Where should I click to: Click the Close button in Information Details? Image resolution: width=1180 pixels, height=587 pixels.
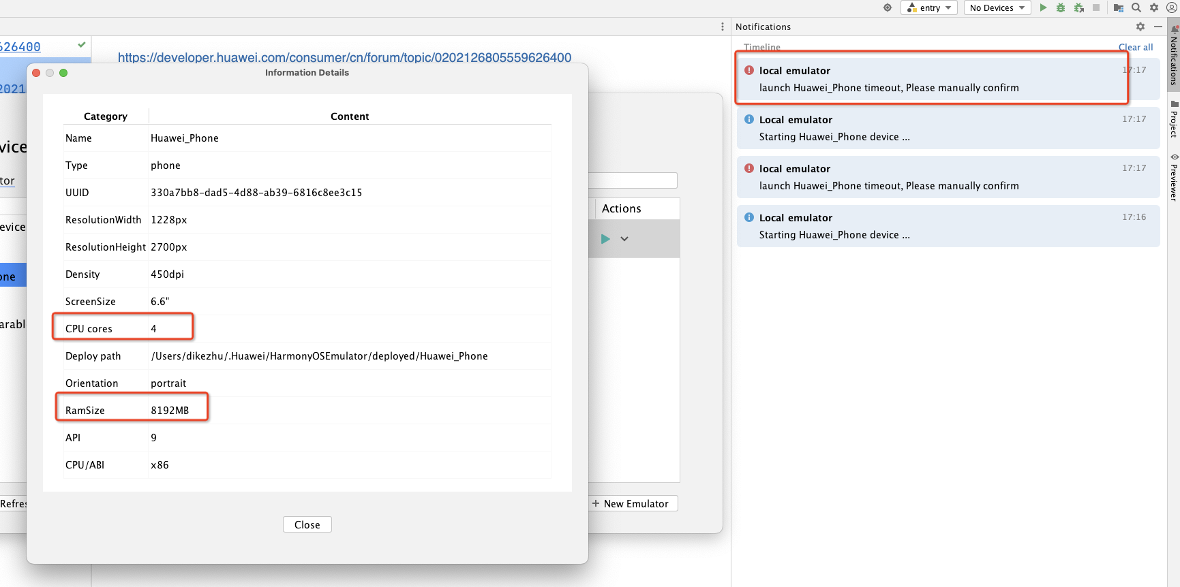point(307,524)
